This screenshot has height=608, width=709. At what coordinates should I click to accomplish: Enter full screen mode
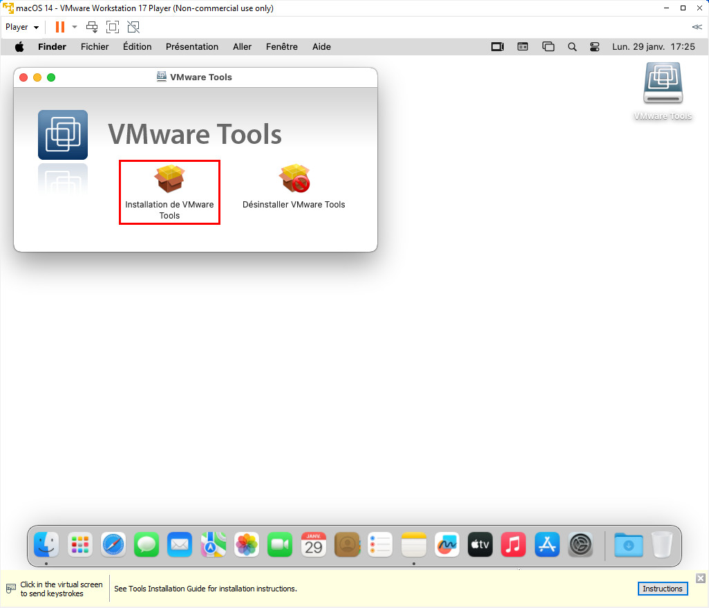(x=113, y=27)
